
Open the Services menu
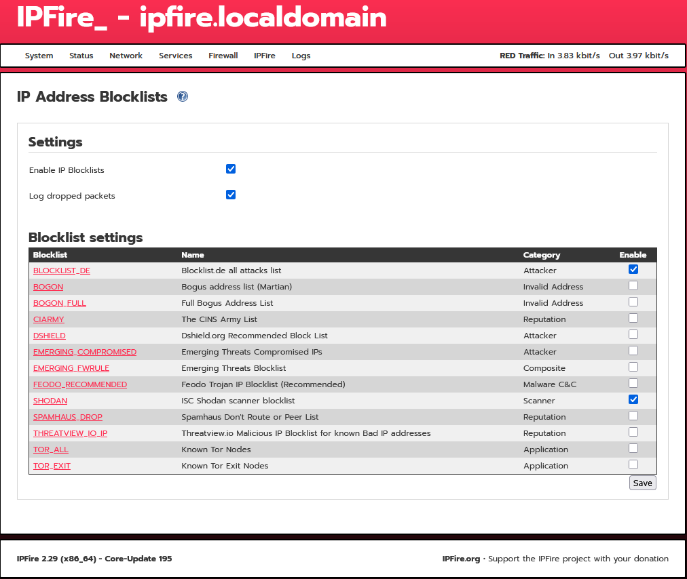point(176,56)
